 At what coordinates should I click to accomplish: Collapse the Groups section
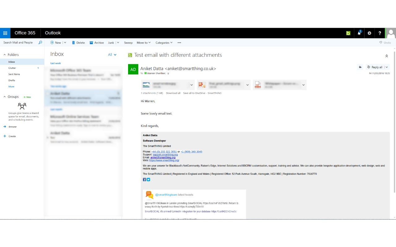click(x=5, y=97)
